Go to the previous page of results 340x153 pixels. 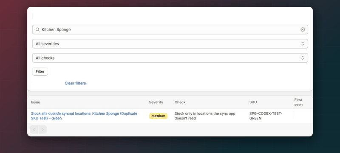(34, 130)
